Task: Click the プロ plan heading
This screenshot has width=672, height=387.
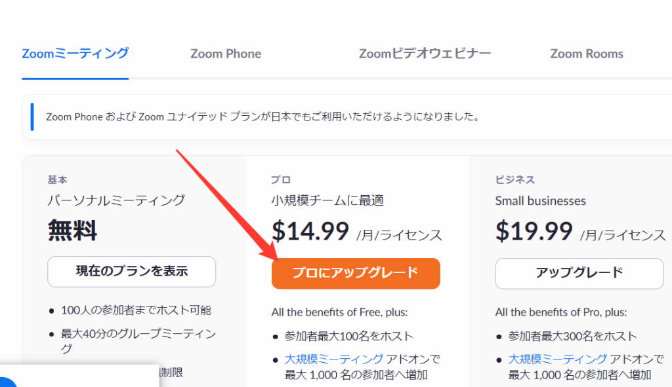Action: pos(281,179)
